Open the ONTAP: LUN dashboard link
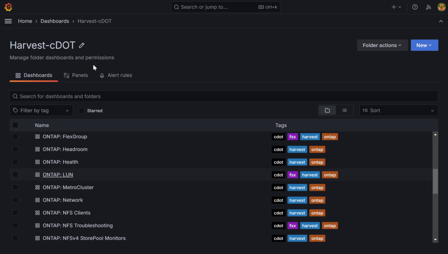Viewport: 448px width, 254px height. click(58, 175)
